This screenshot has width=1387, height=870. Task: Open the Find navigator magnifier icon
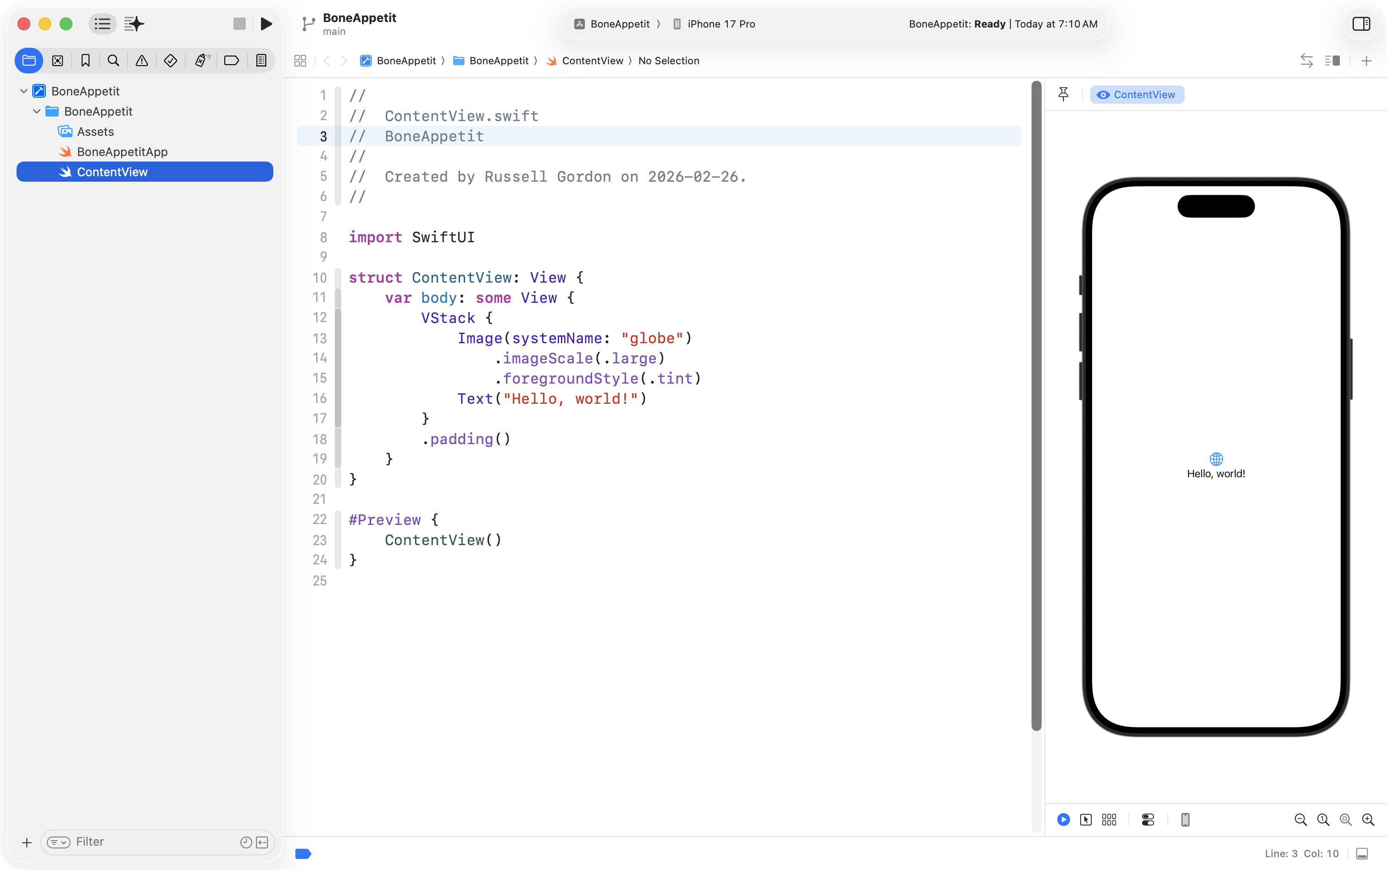[113, 61]
